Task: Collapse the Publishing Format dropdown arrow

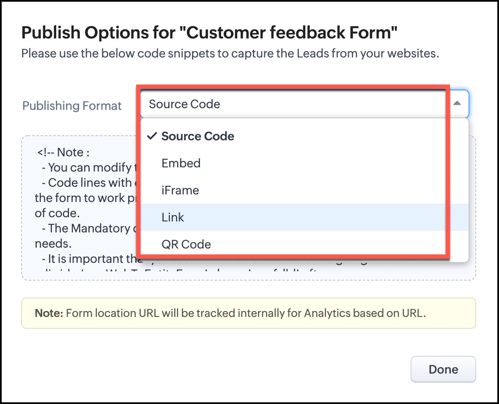Action: (457, 104)
